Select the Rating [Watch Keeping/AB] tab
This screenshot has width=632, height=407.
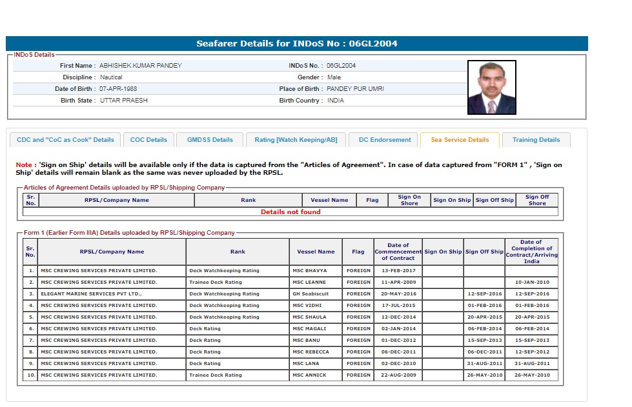pyautogui.click(x=296, y=140)
